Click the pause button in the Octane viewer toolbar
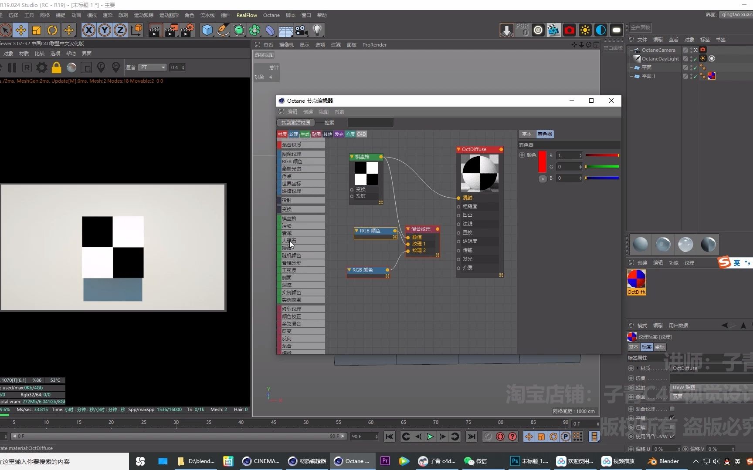This screenshot has height=470, width=753. (x=12, y=67)
